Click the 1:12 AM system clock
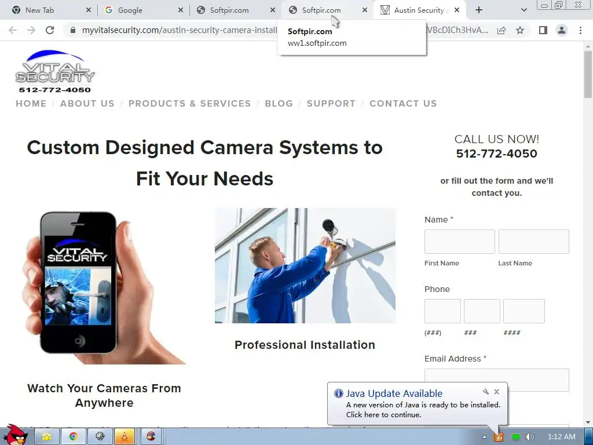 coord(562,437)
